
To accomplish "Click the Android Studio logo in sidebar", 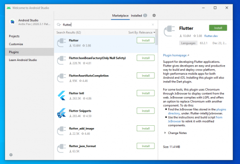I will 12,22.
